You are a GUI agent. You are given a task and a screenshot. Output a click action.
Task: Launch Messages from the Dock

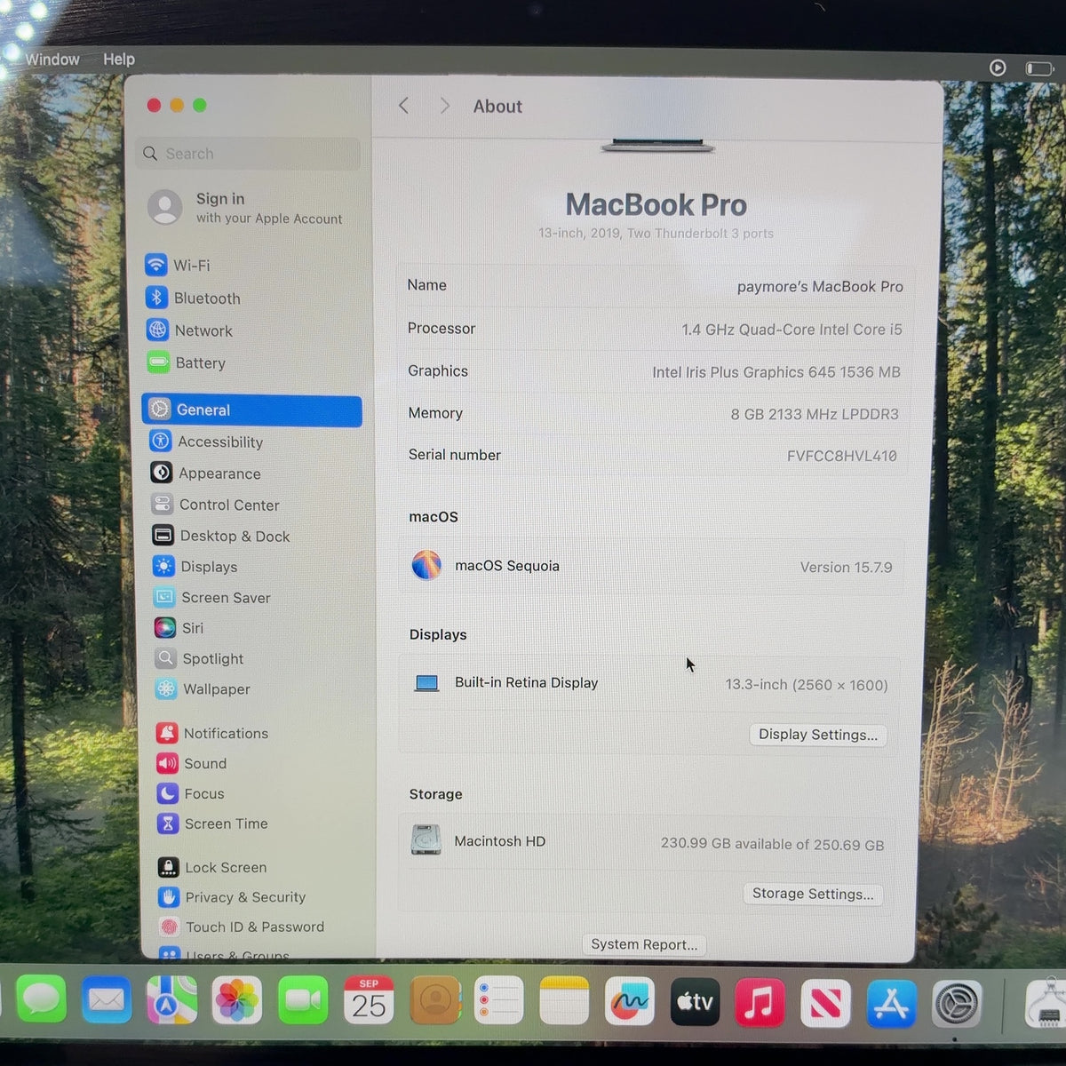coord(41,1001)
